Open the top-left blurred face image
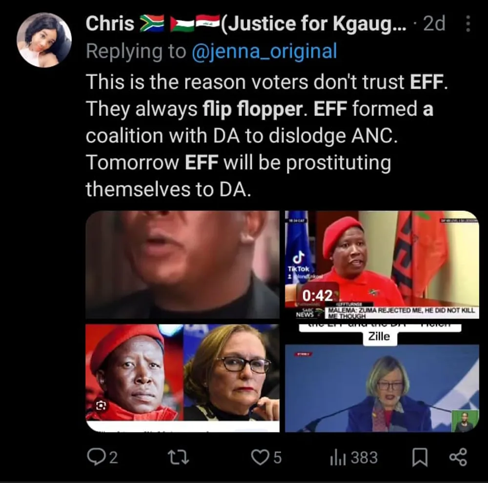Image resolution: width=488 pixels, height=483 pixels. click(183, 264)
